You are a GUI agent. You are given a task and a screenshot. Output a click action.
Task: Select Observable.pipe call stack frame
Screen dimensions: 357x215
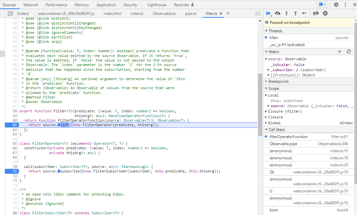click(283, 144)
